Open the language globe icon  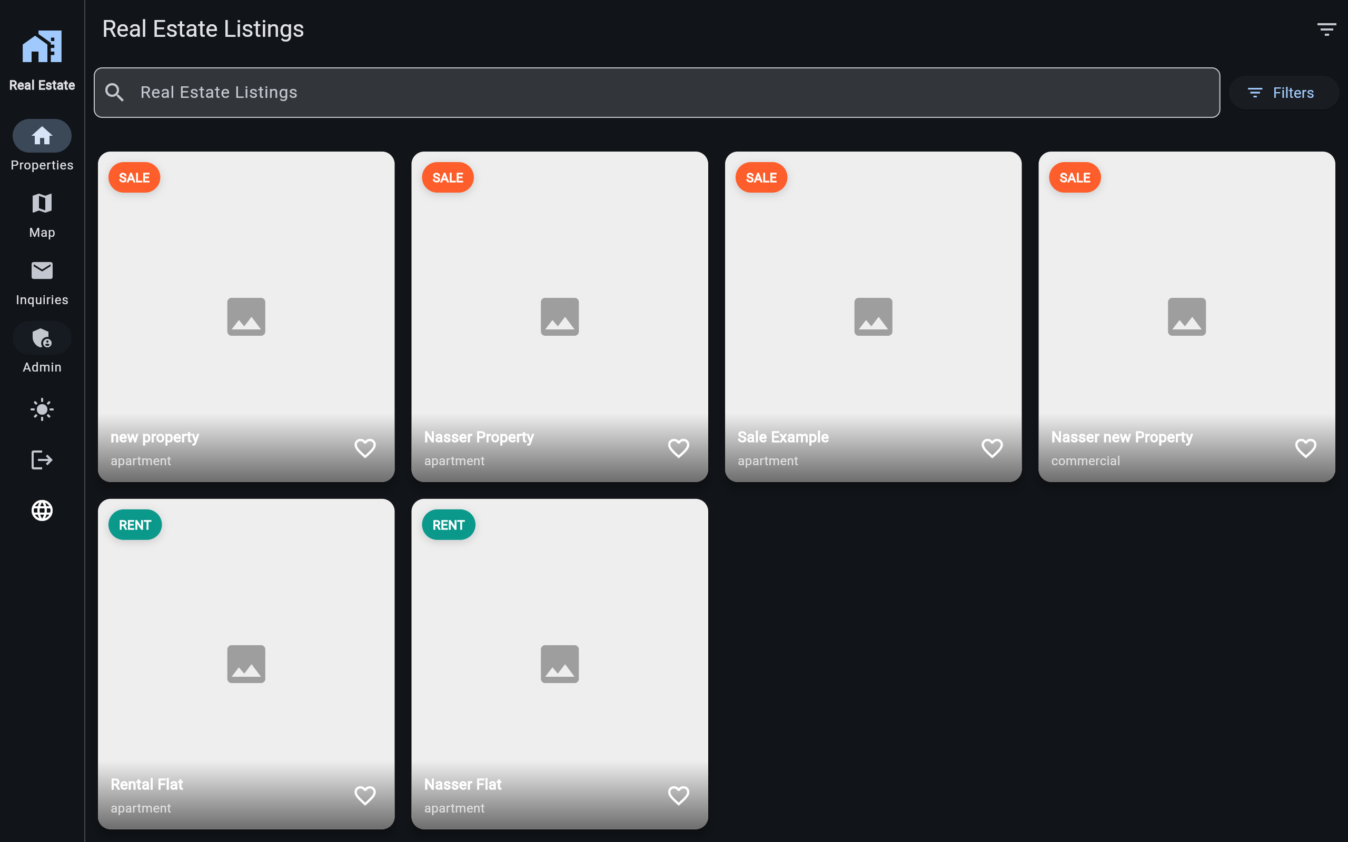[x=42, y=510]
